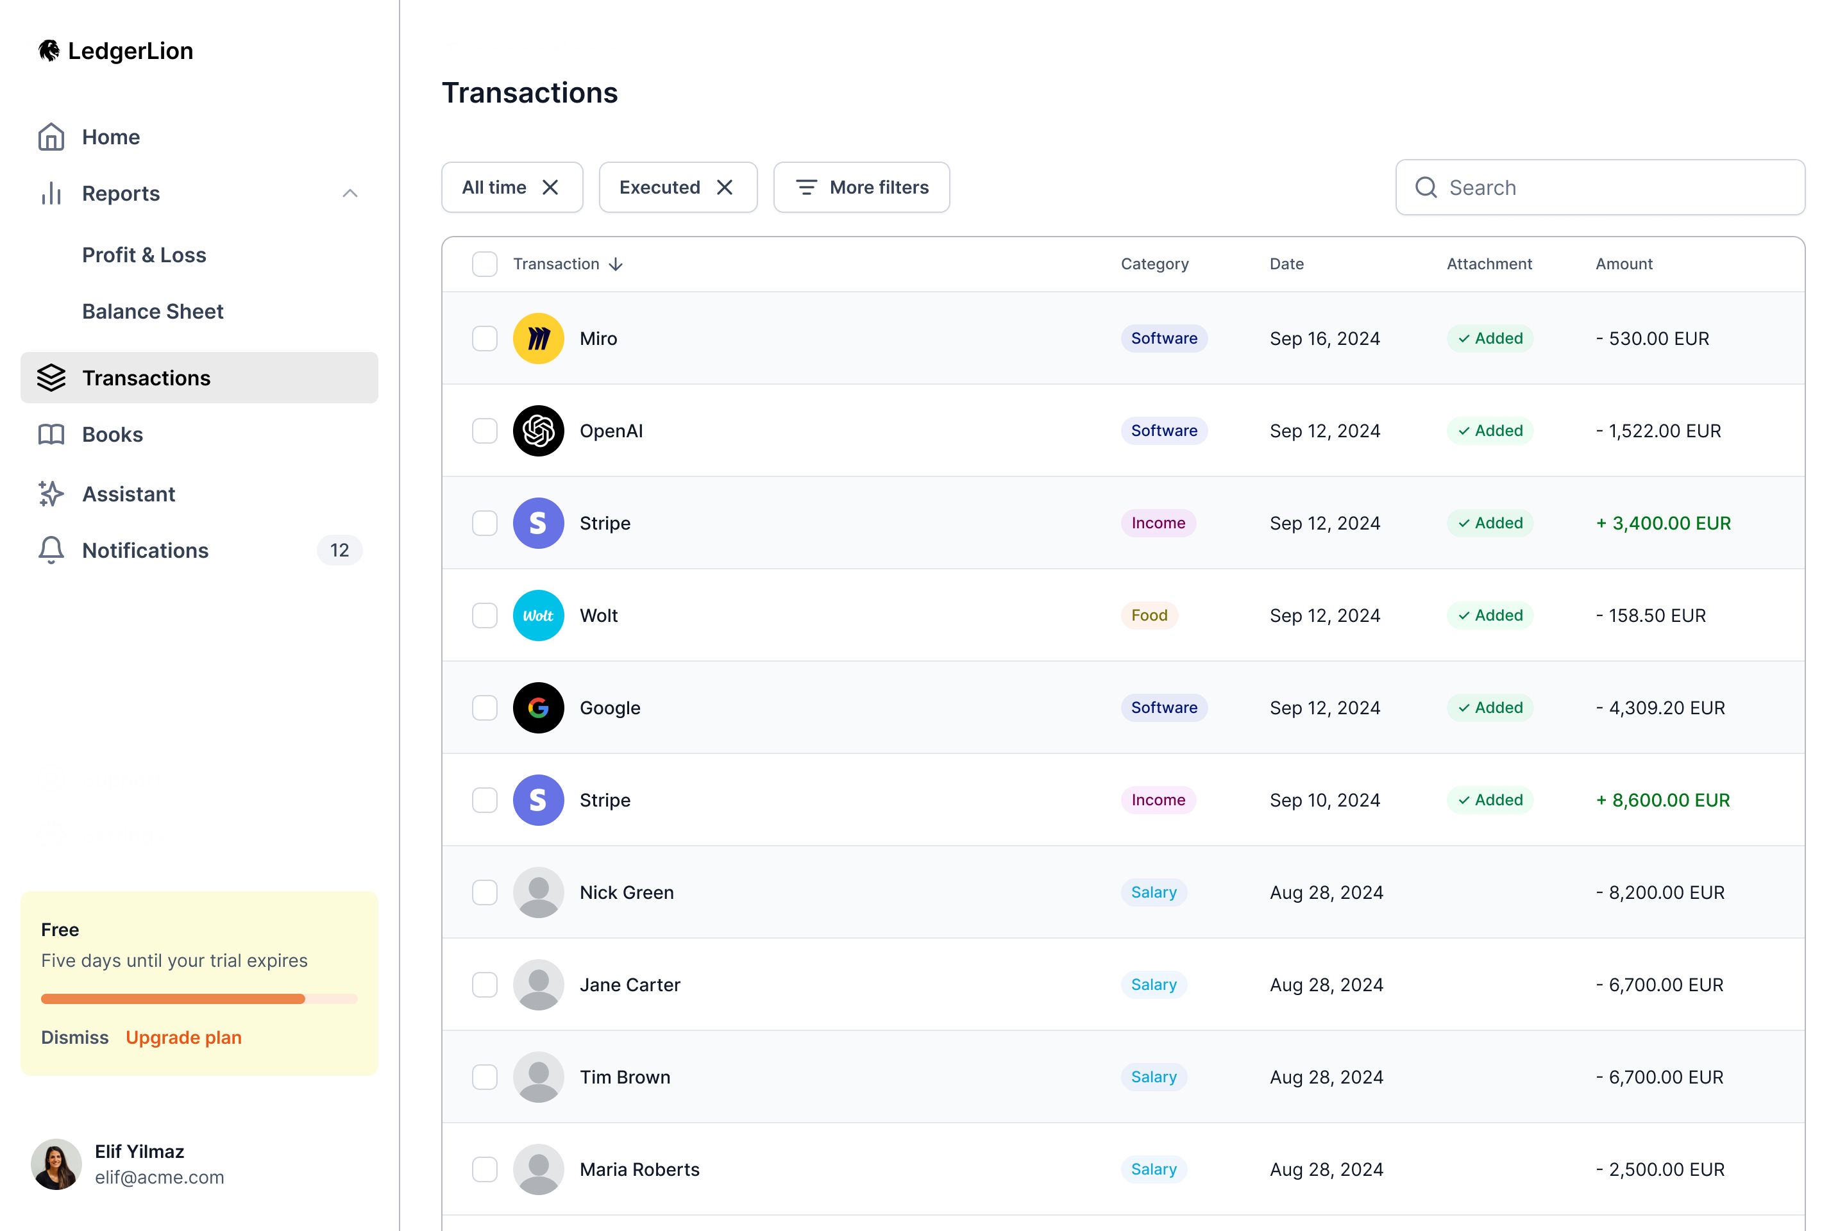Go to the Balance Sheet report
This screenshot has width=1847, height=1231.
pos(153,312)
